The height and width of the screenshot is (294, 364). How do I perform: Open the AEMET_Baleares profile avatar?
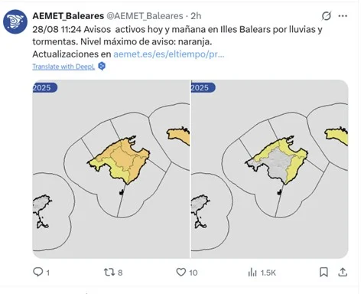coord(15,22)
